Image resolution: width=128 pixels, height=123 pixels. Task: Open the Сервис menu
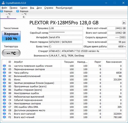point(24,8)
